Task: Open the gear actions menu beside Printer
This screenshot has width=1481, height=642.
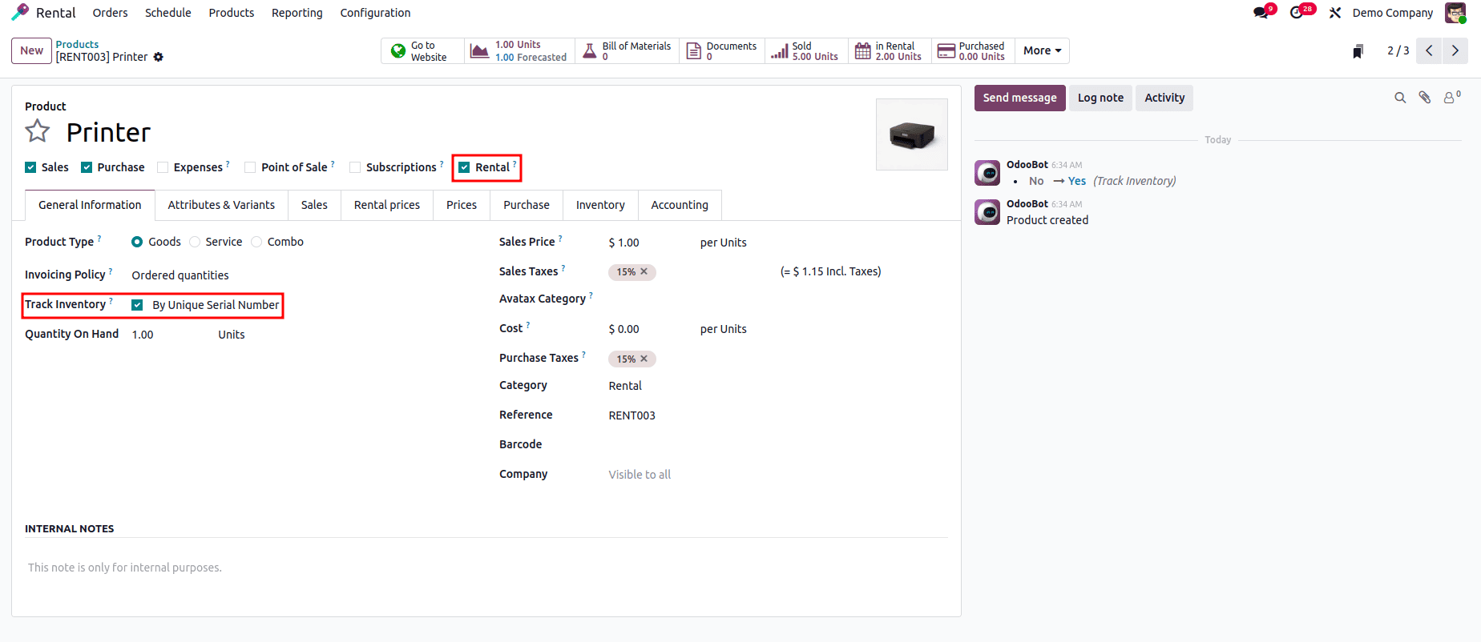Action: tap(159, 57)
